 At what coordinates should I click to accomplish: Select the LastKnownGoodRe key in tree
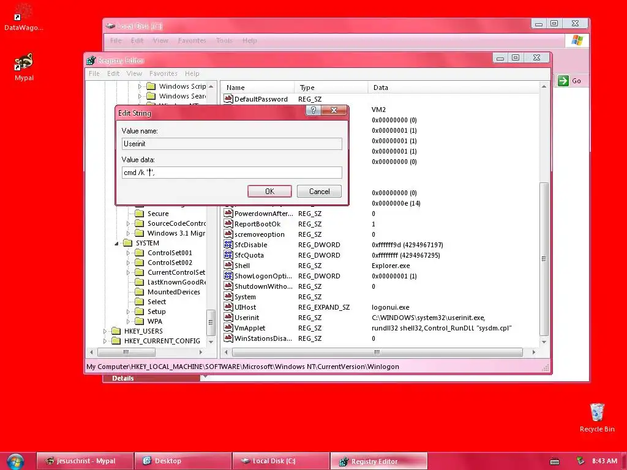(176, 282)
